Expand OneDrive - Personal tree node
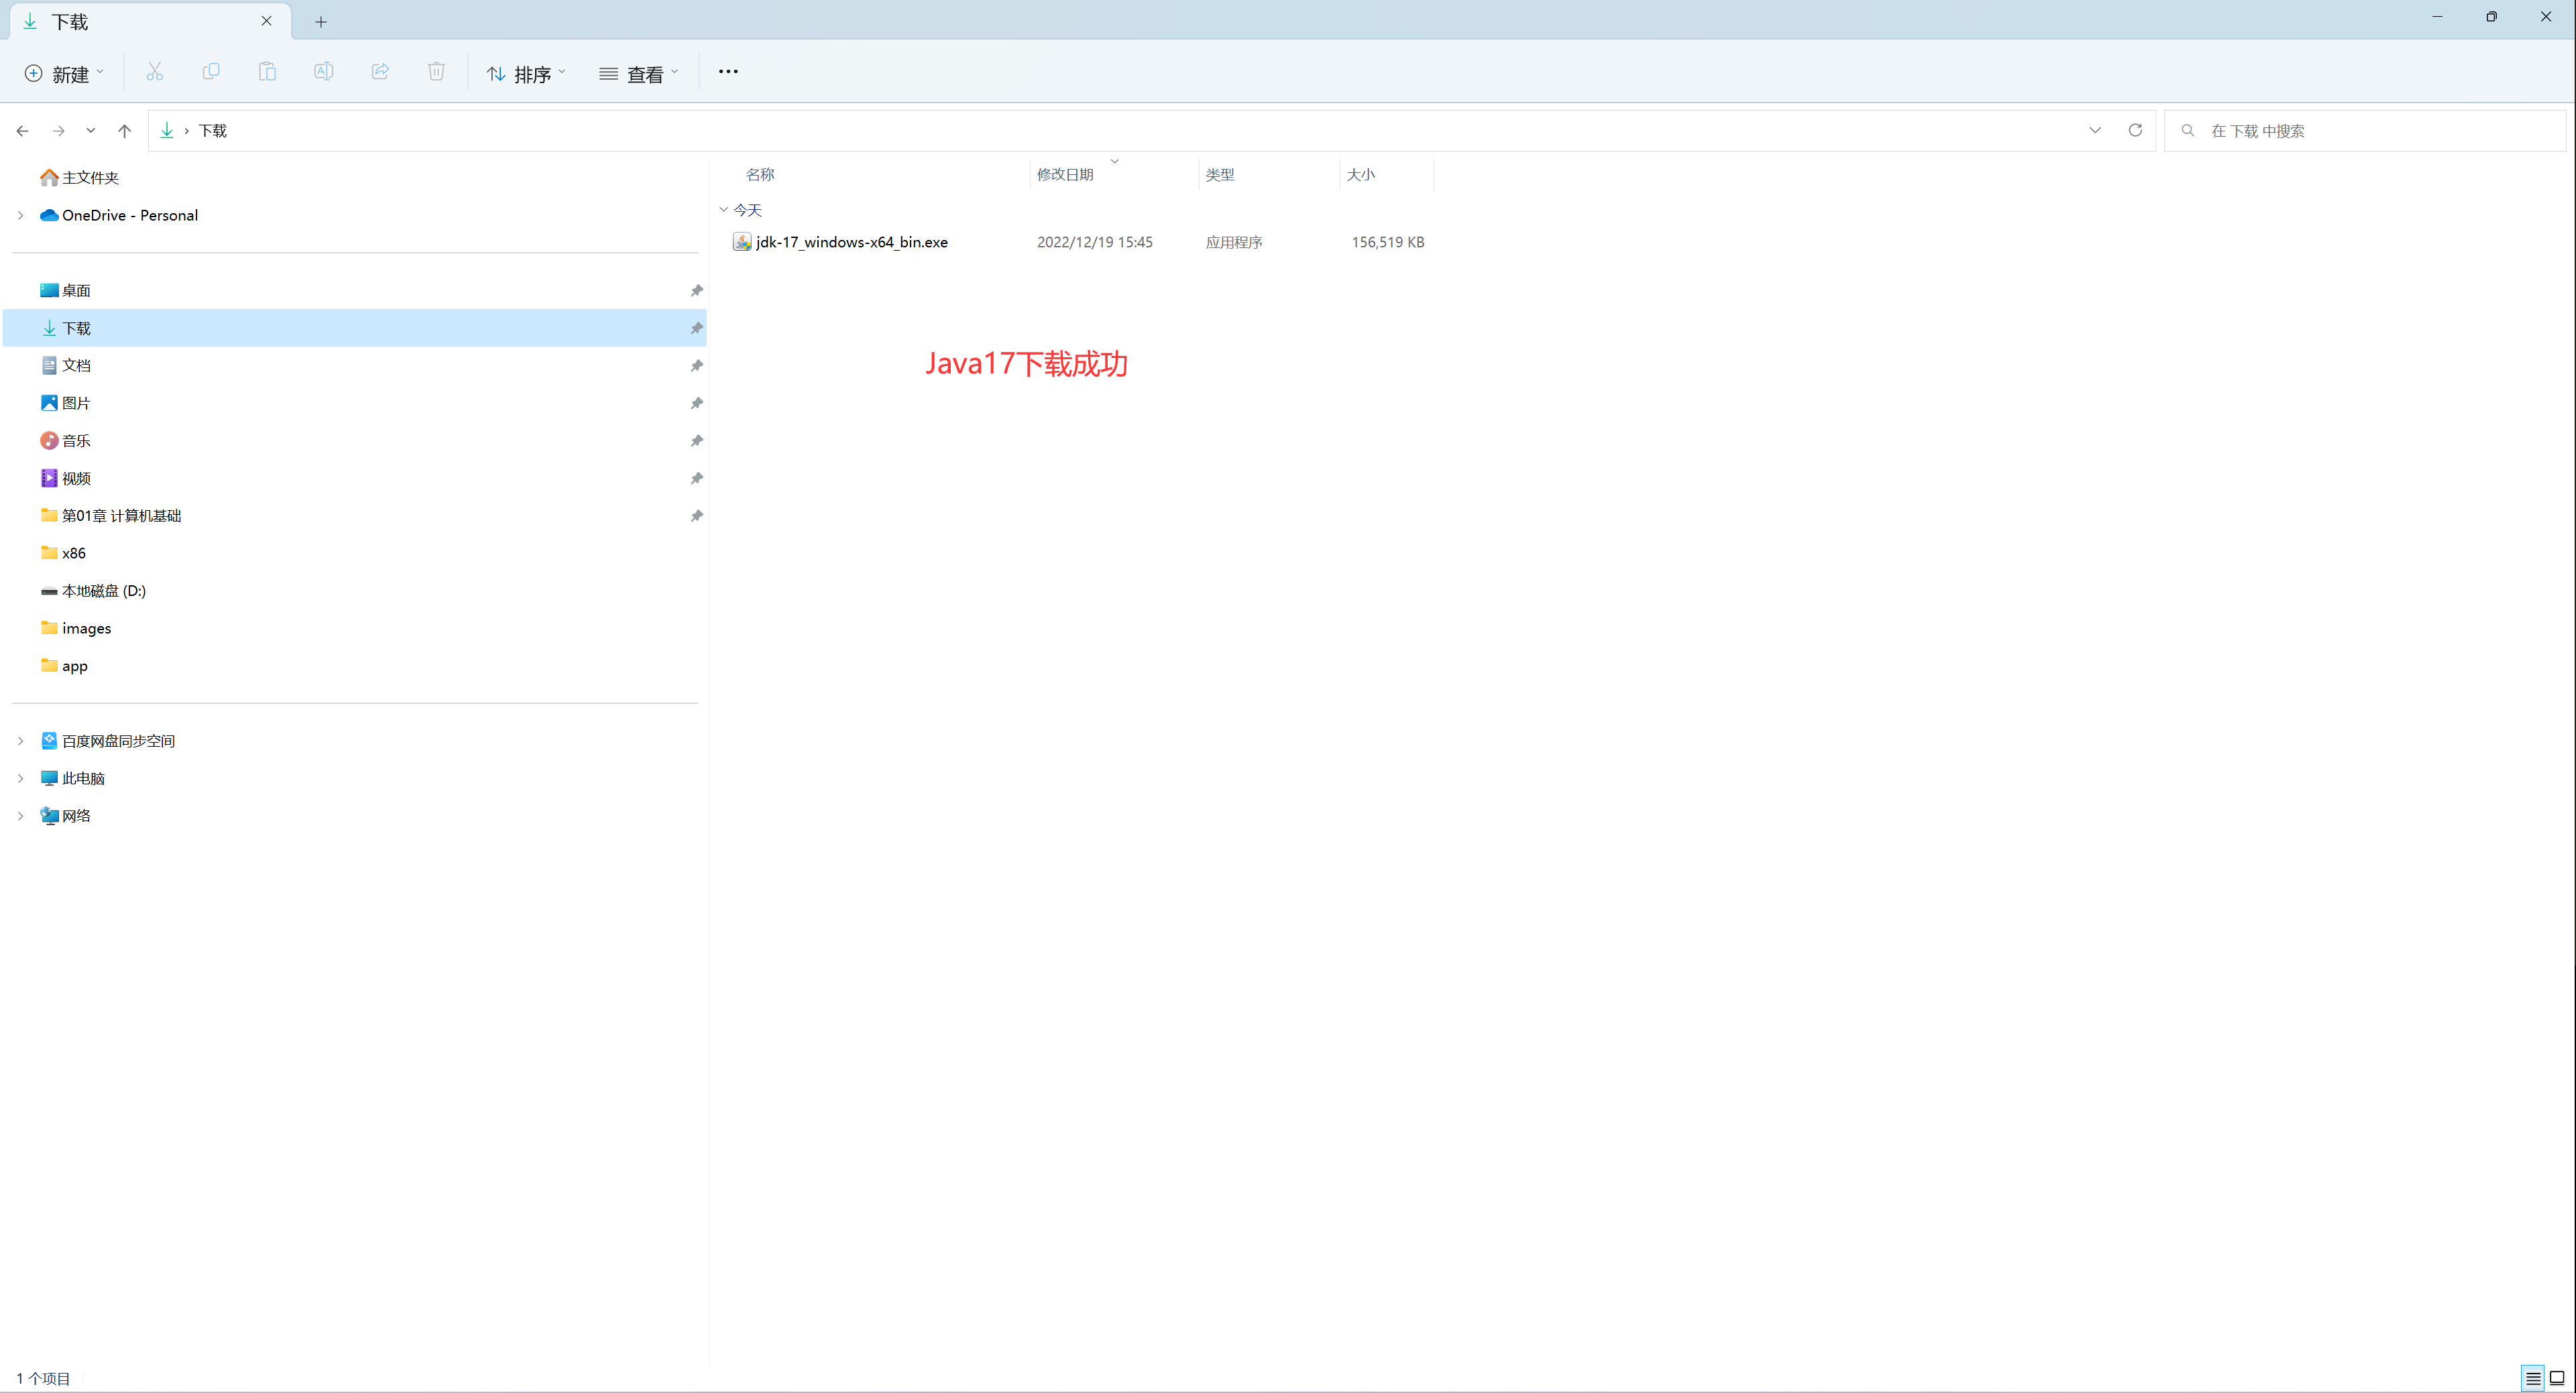Screen dimensions: 2576x1393 (20, 216)
